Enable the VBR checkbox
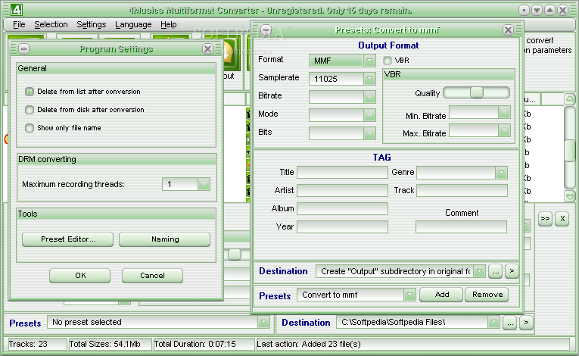This screenshot has height=356, width=579. [x=388, y=60]
